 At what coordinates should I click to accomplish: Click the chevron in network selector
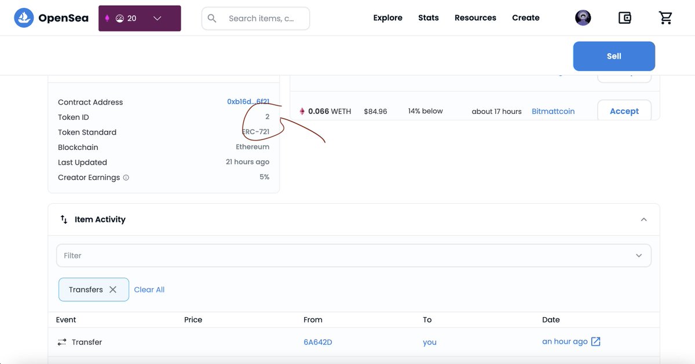157,19
